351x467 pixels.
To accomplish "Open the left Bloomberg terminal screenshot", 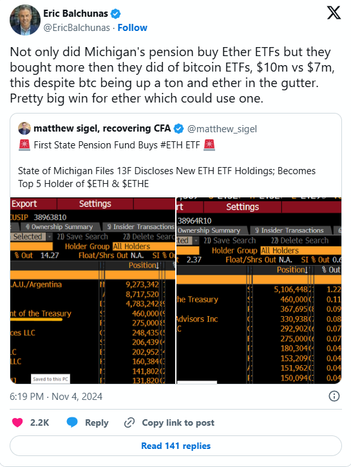I will click(x=93, y=290).
